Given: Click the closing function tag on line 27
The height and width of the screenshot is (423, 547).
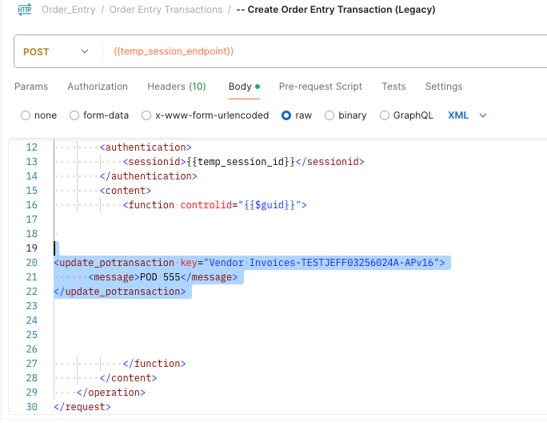Looking at the screenshot, I should click(154, 364).
